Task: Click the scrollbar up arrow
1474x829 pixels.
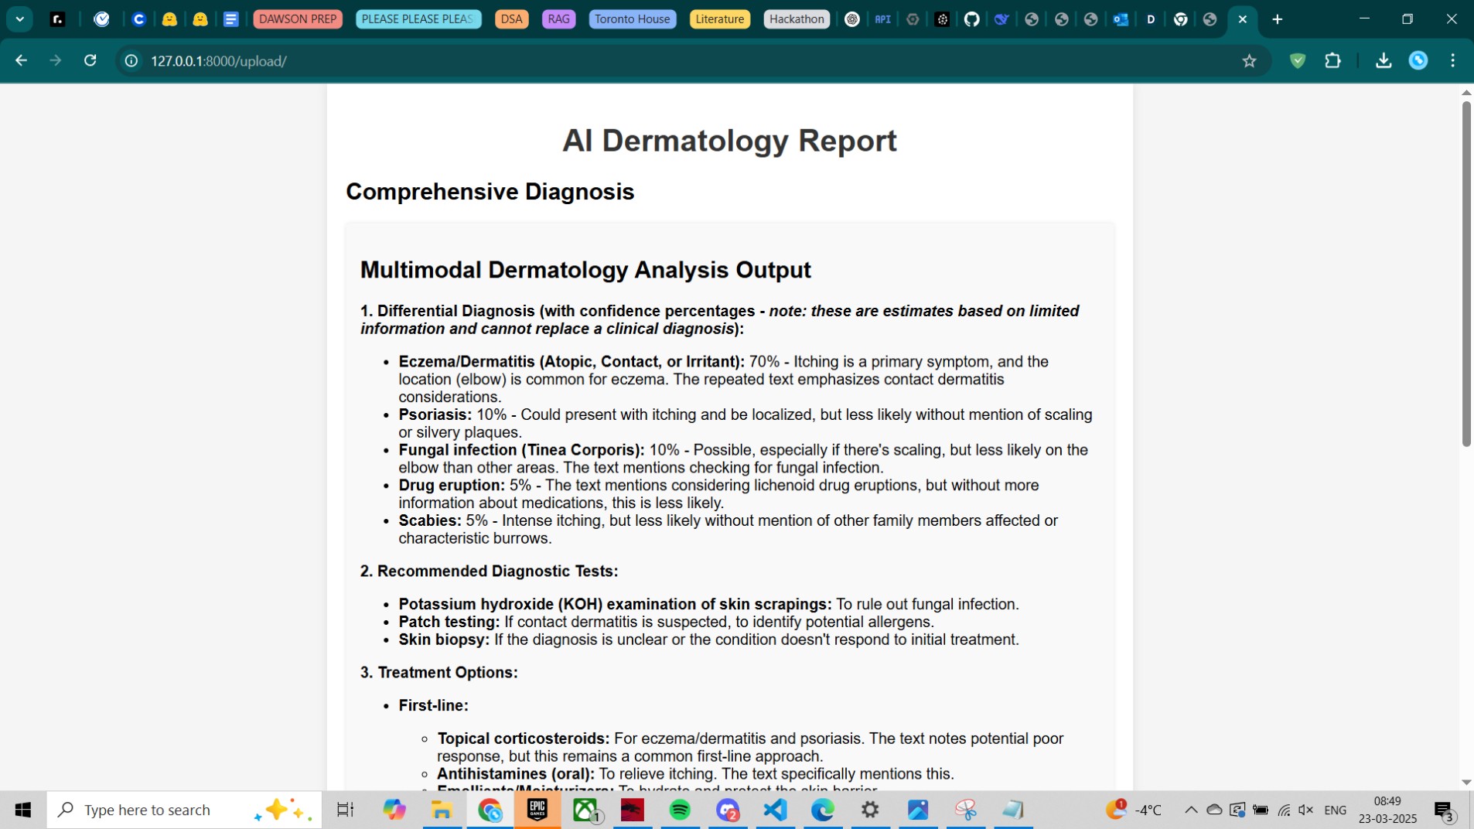Action: 1466,92
